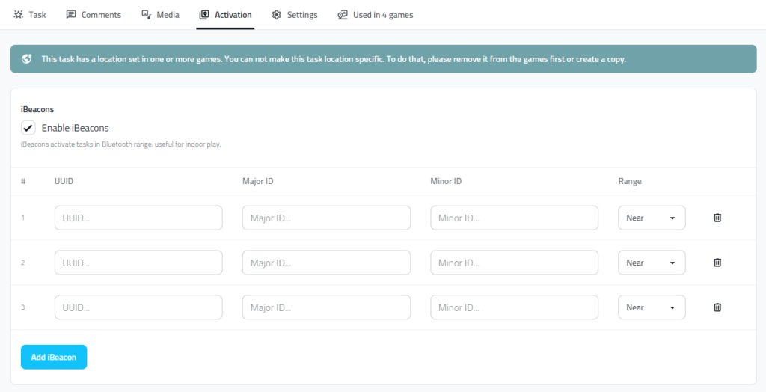View the Used in 4 games tab
Viewport: 766px width, 392px height.
[x=375, y=15]
